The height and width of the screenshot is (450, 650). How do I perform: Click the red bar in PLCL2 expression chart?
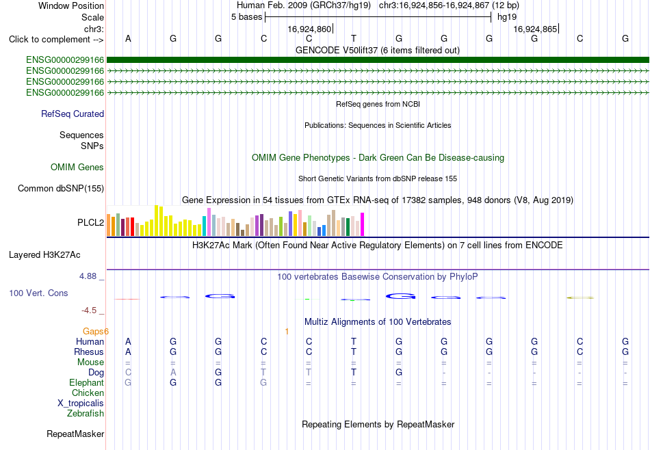click(x=132, y=226)
